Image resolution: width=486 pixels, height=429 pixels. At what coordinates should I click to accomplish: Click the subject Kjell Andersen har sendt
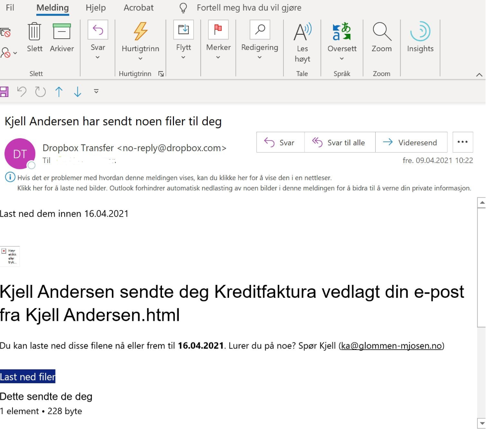click(x=113, y=121)
